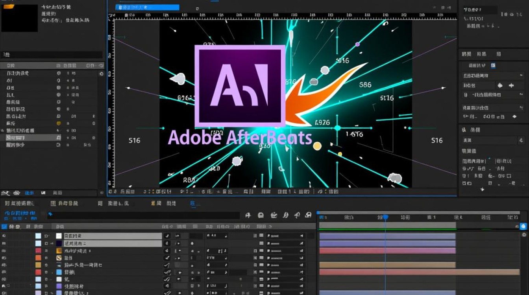Viewport: 529px width, 295px height.
Task: Click the round gray icon below blue timeline button
Action: click(524, 234)
